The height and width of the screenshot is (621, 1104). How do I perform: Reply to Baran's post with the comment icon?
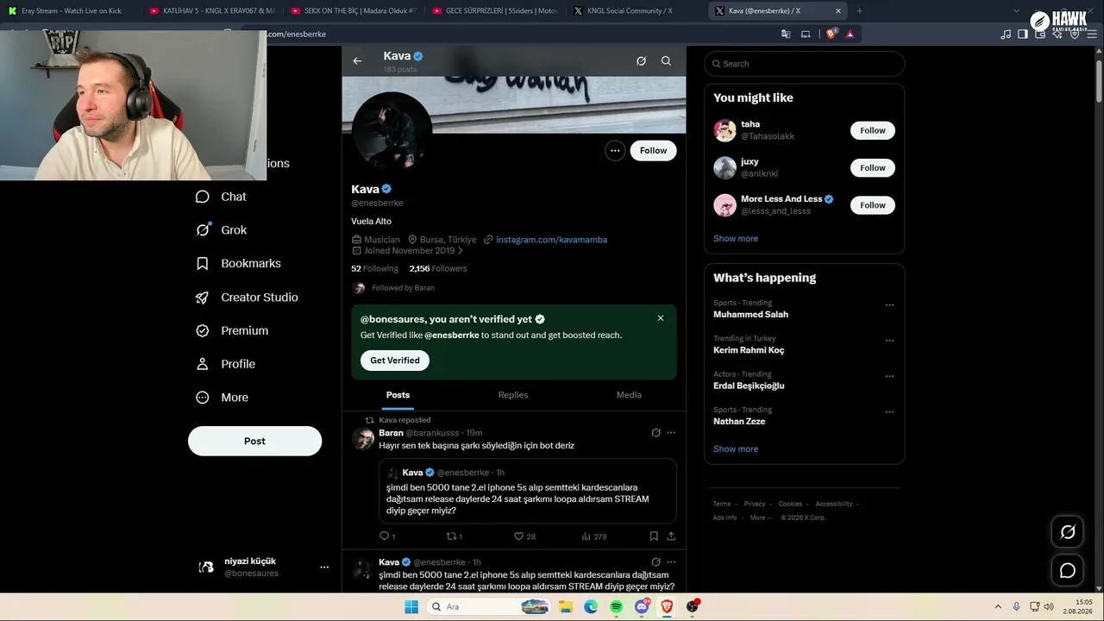click(385, 536)
